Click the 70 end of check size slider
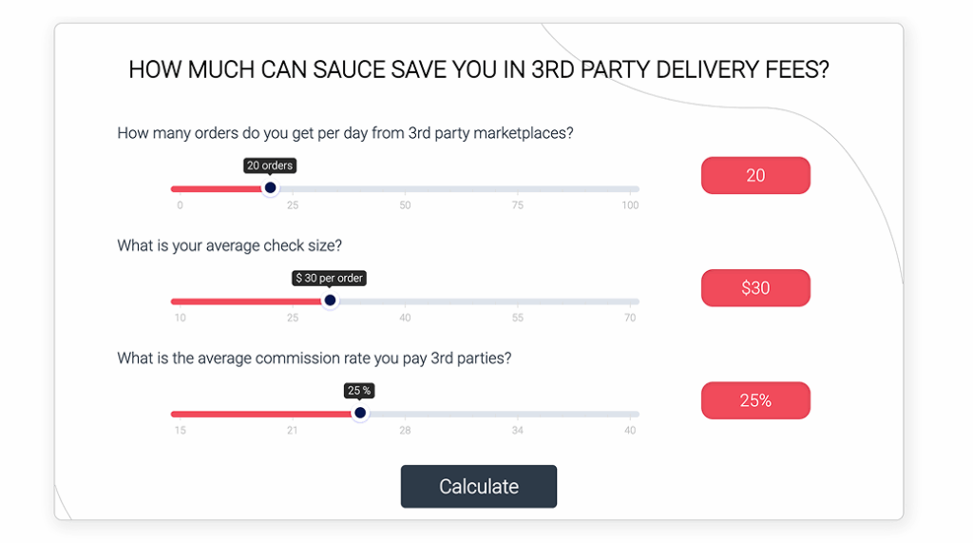The height and width of the screenshot is (543, 973). pos(635,301)
